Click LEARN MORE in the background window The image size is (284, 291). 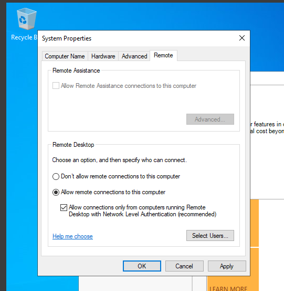[x=228, y=288]
